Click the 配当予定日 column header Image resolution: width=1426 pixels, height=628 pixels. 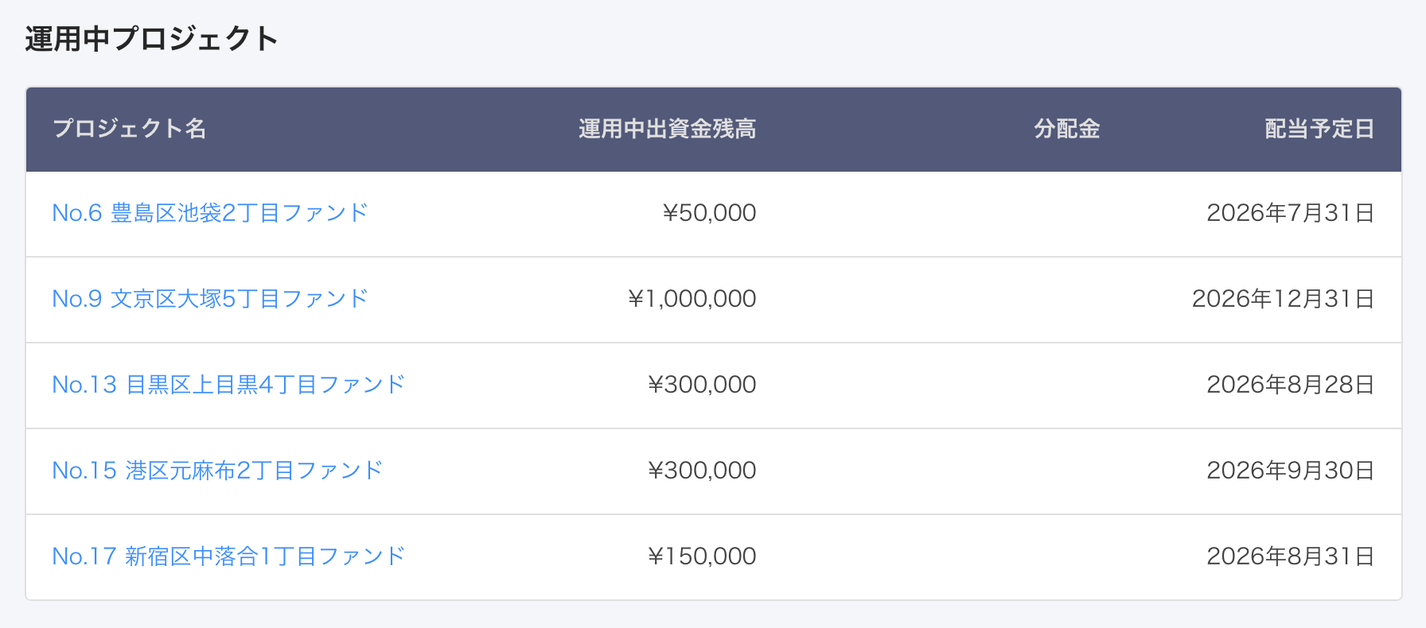pyautogui.click(x=1319, y=129)
